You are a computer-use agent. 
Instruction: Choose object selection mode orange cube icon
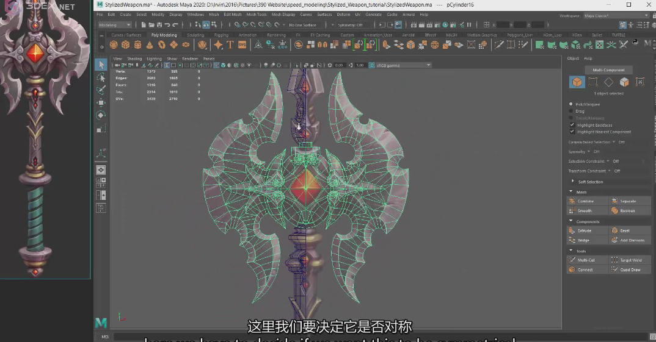pyautogui.click(x=577, y=82)
